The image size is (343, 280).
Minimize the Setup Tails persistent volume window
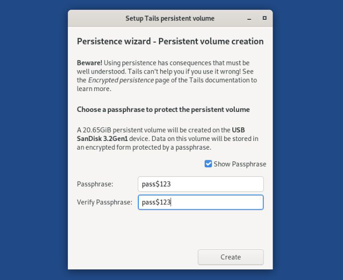(249, 18)
